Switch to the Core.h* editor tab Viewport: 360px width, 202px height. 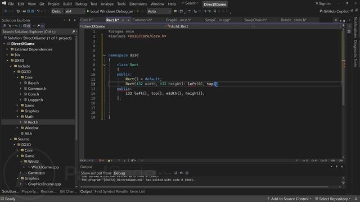point(86,20)
